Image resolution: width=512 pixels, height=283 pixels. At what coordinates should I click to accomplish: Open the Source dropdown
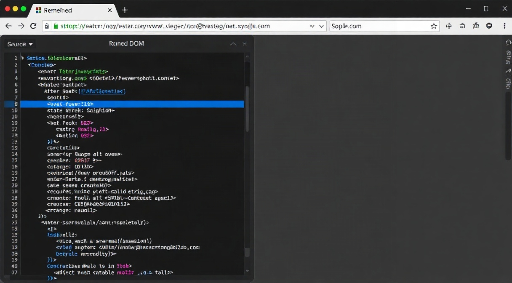pos(20,44)
